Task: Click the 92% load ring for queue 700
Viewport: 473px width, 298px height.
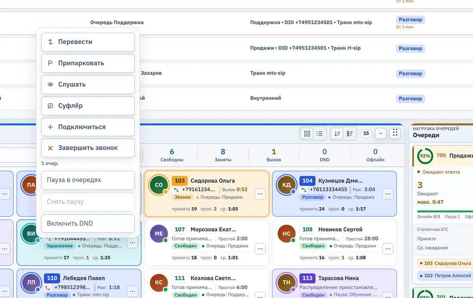Action: (425, 156)
